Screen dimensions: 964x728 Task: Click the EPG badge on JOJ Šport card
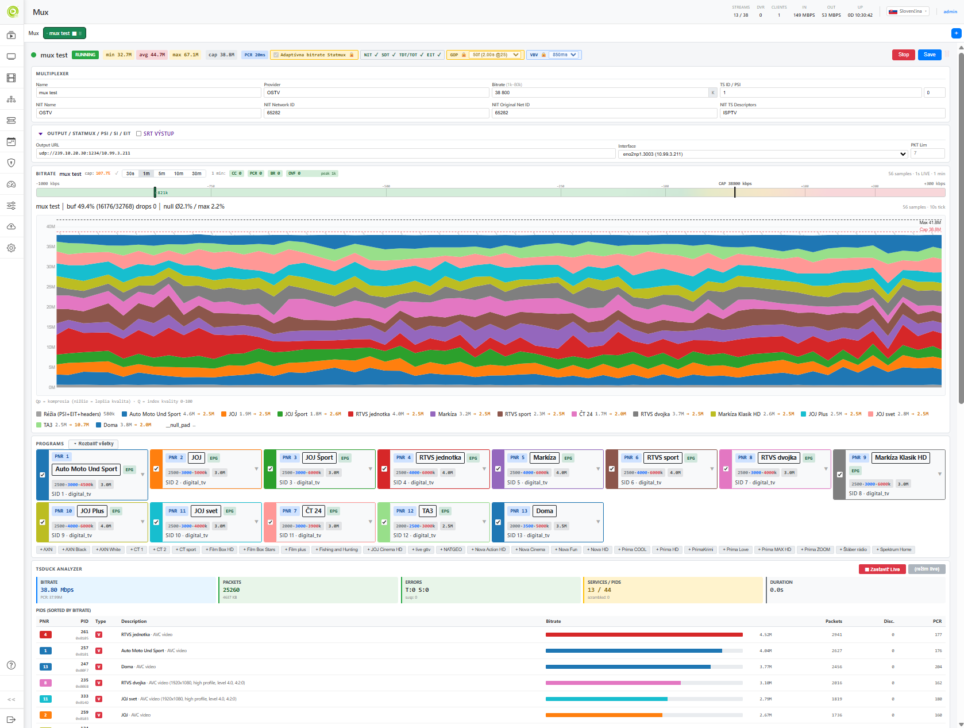tap(345, 458)
